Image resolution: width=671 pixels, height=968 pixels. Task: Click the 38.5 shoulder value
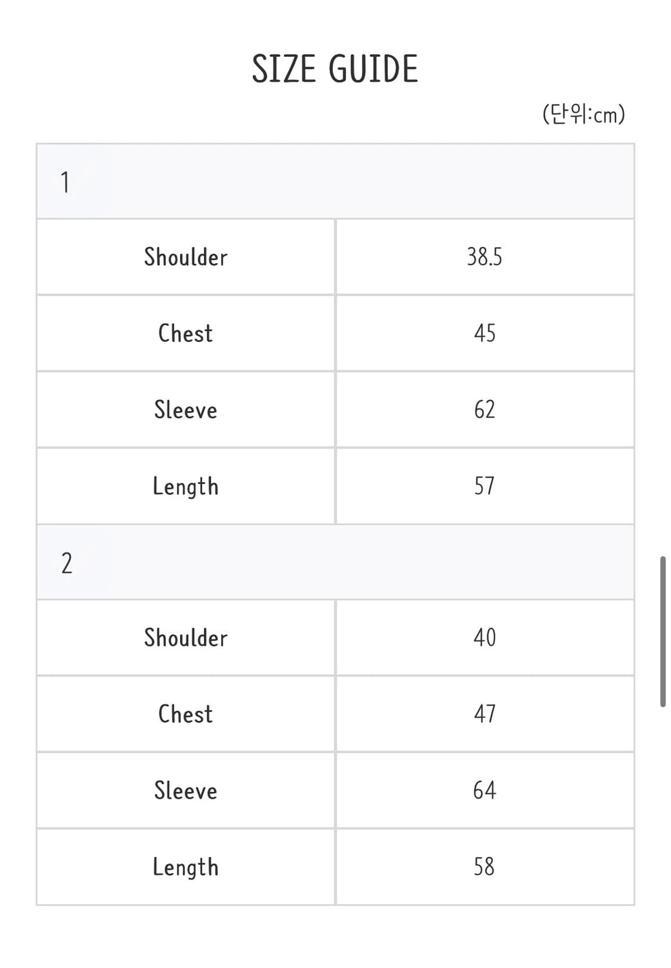pos(485,257)
